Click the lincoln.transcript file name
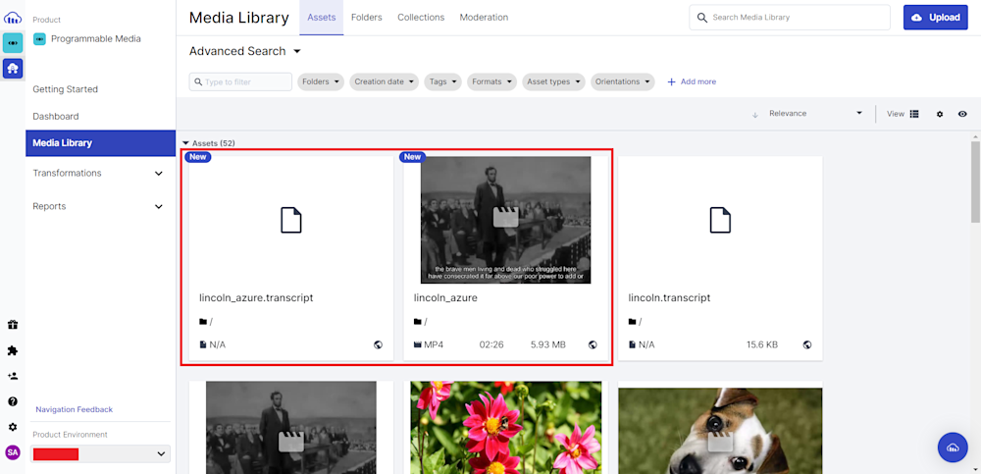 click(669, 298)
